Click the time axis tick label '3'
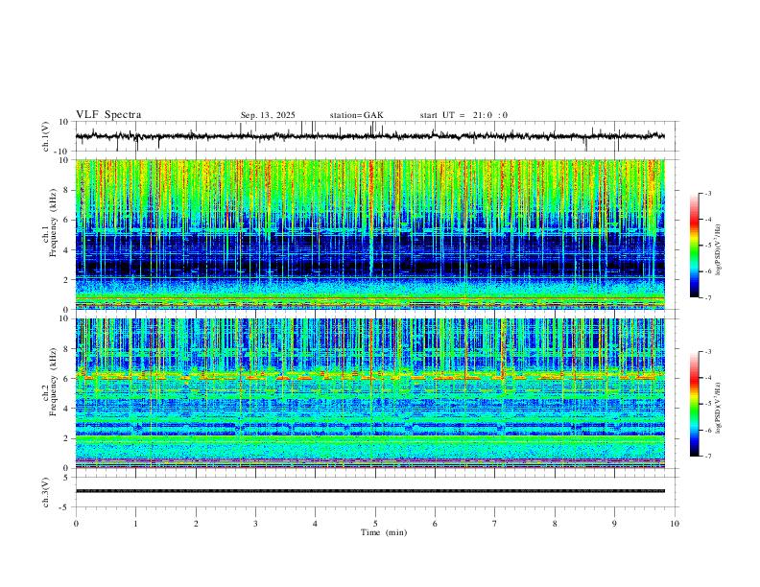The height and width of the screenshot is (587, 760). pos(255,524)
